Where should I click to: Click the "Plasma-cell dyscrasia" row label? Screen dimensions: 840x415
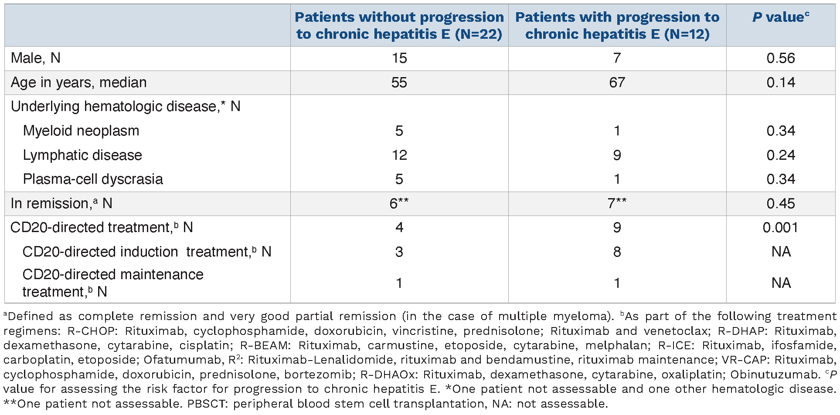[93, 179]
